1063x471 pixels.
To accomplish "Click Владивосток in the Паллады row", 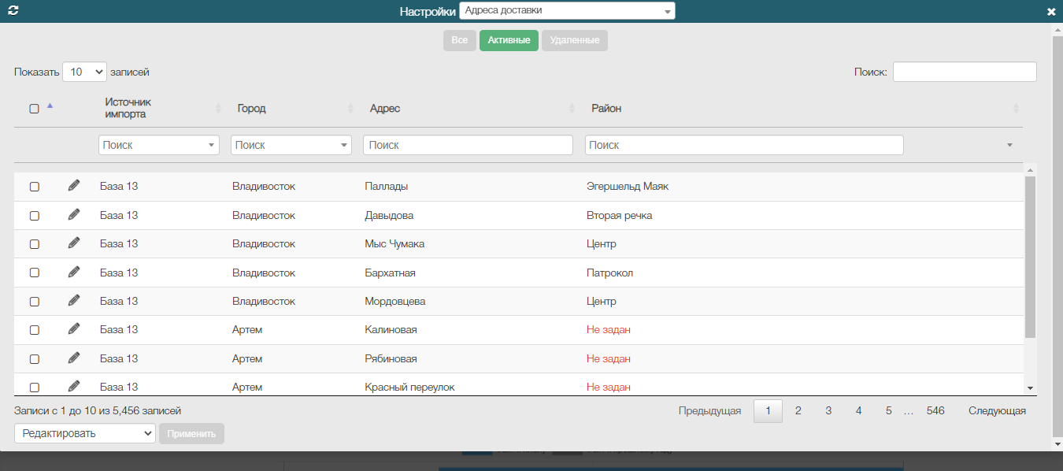I will (x=264, y=186).
